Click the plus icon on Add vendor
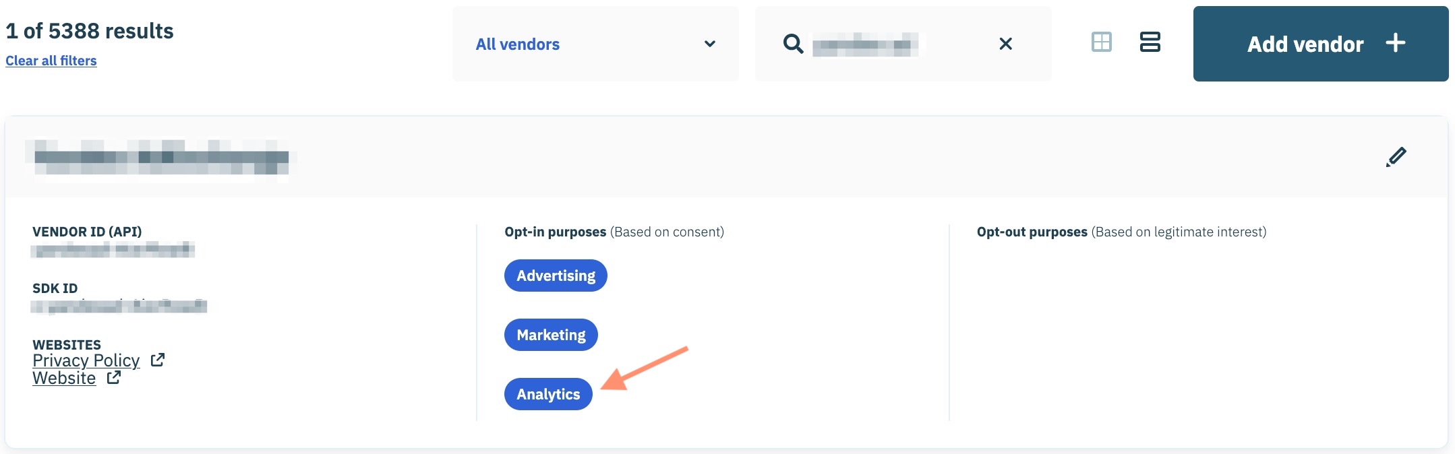Viewport: 1455px width, 454px height. 1395,44
